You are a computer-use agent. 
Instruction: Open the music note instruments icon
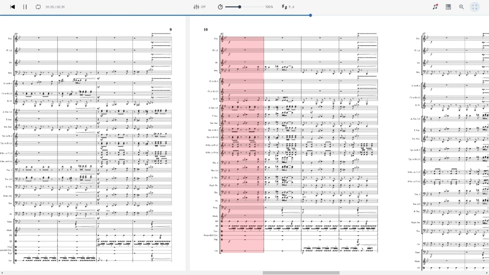435,7
